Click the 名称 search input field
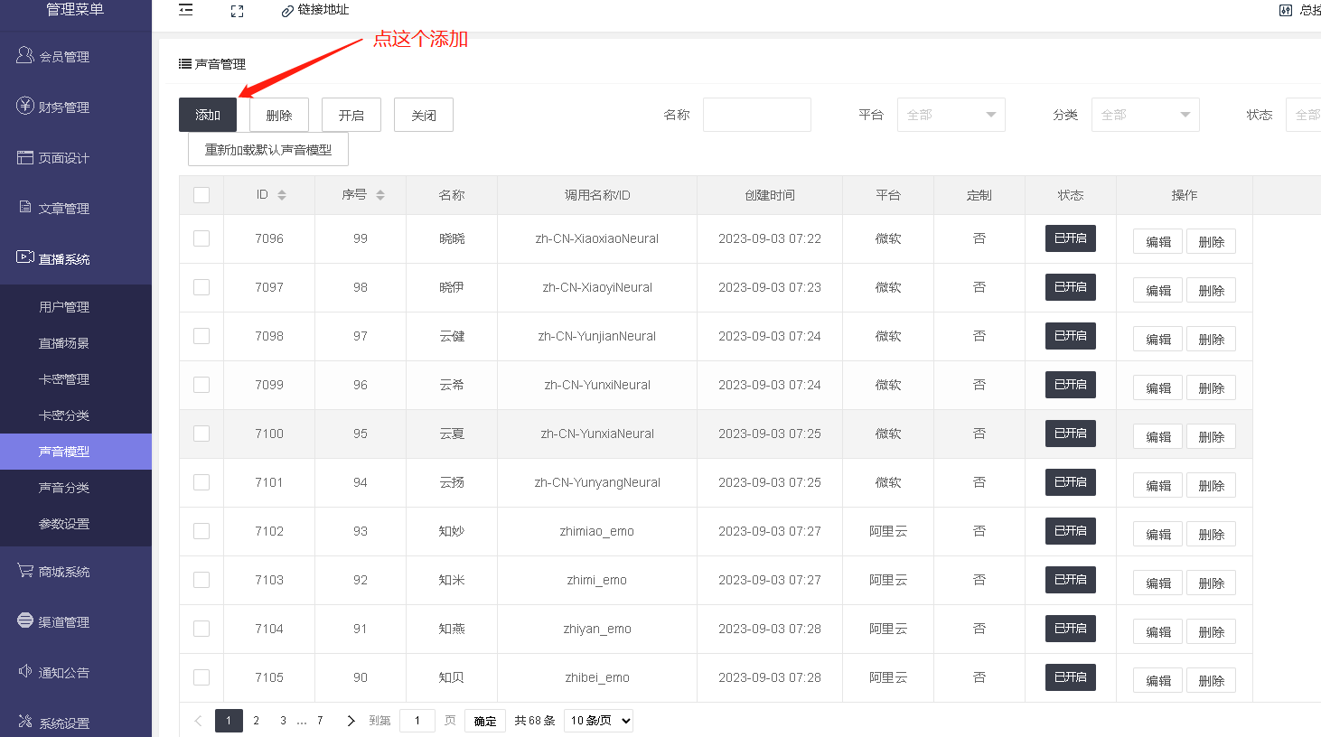The image size is (1321, 737). [756, 115]
